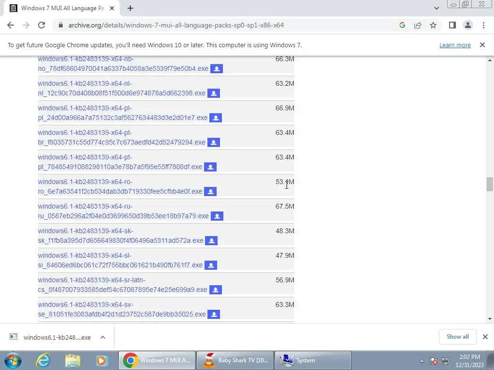Reload the archive.org page
Image resolution: width=494 pixels, height=370 pixels.
pos(41,25)
